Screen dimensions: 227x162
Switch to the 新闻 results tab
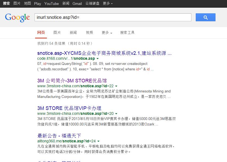click(73, 32)
